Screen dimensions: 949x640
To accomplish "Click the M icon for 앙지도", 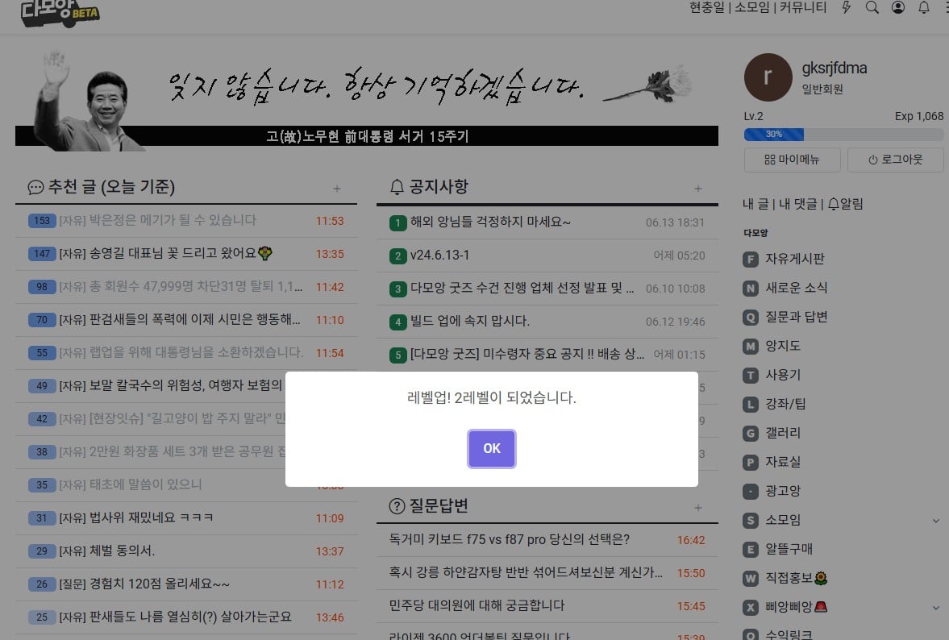I will tap(751, 347).
